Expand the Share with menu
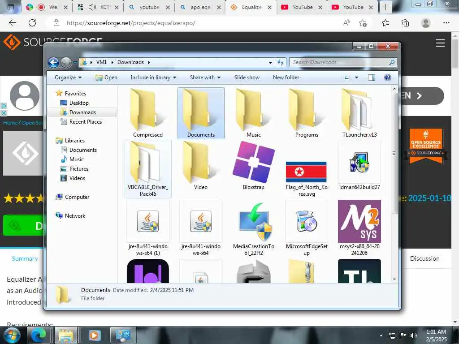This screenshot has height=344, width=459. 205,77
